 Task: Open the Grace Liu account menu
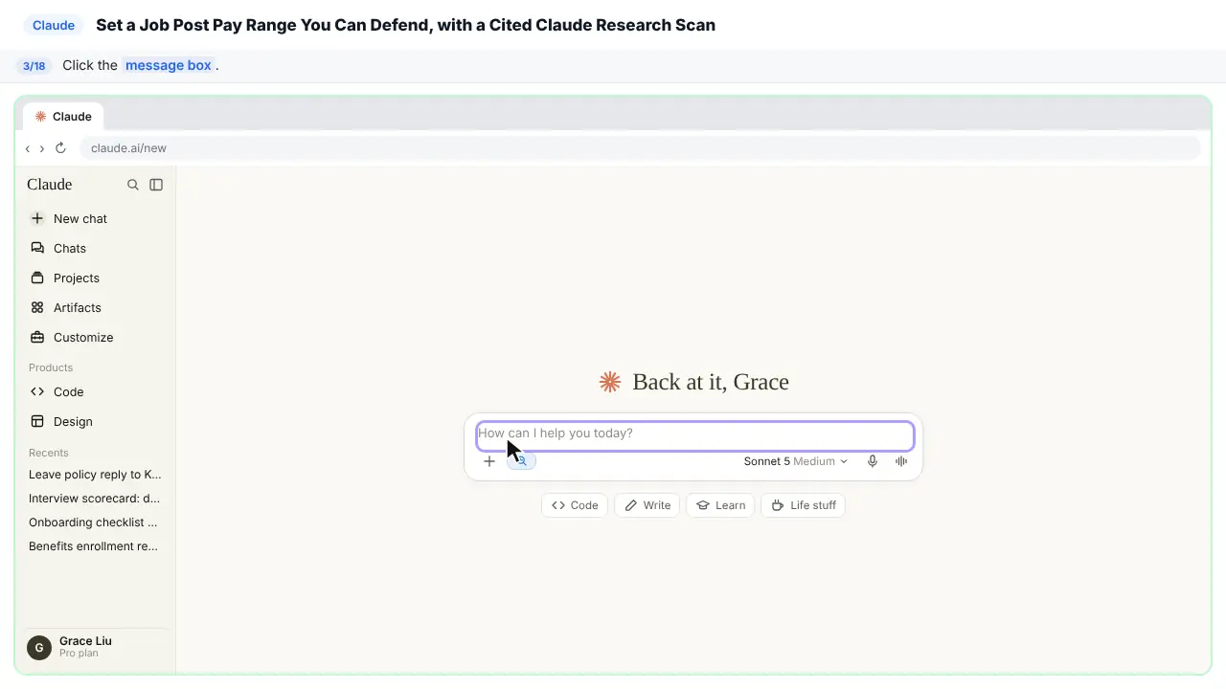click(x=96, y=647)
